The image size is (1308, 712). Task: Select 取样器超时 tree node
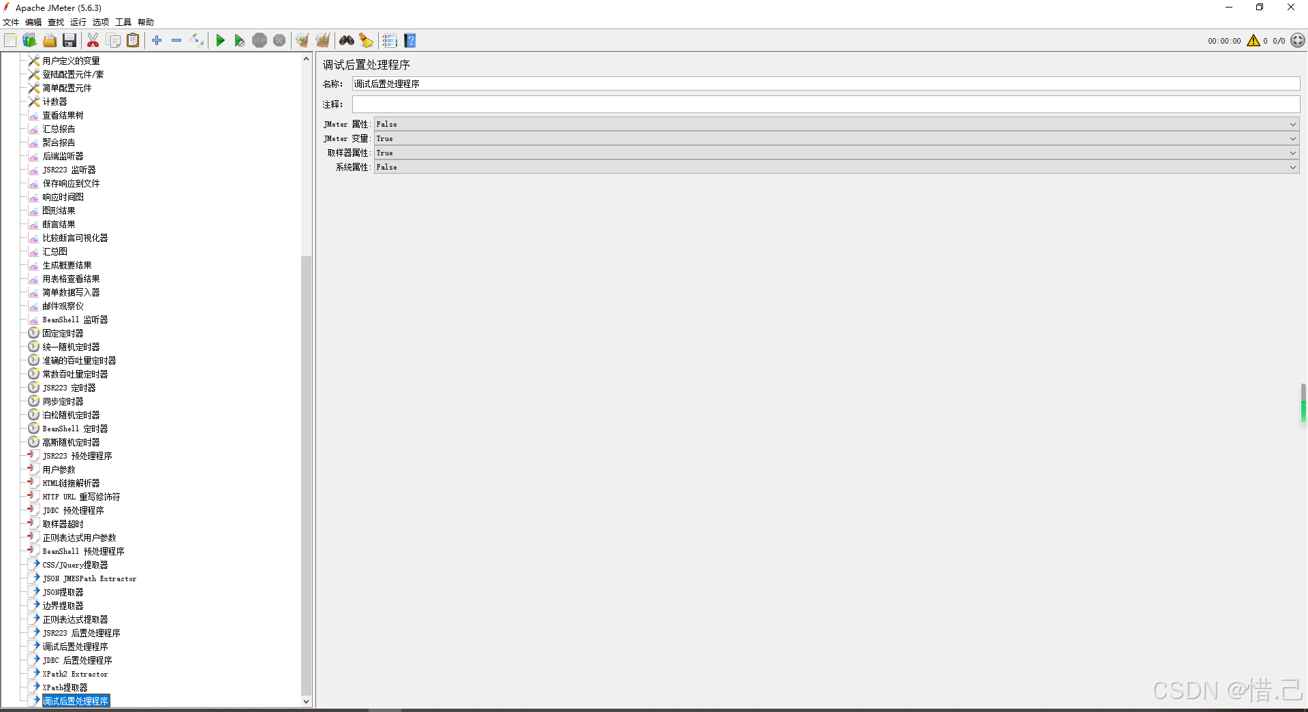coord(63,524)
